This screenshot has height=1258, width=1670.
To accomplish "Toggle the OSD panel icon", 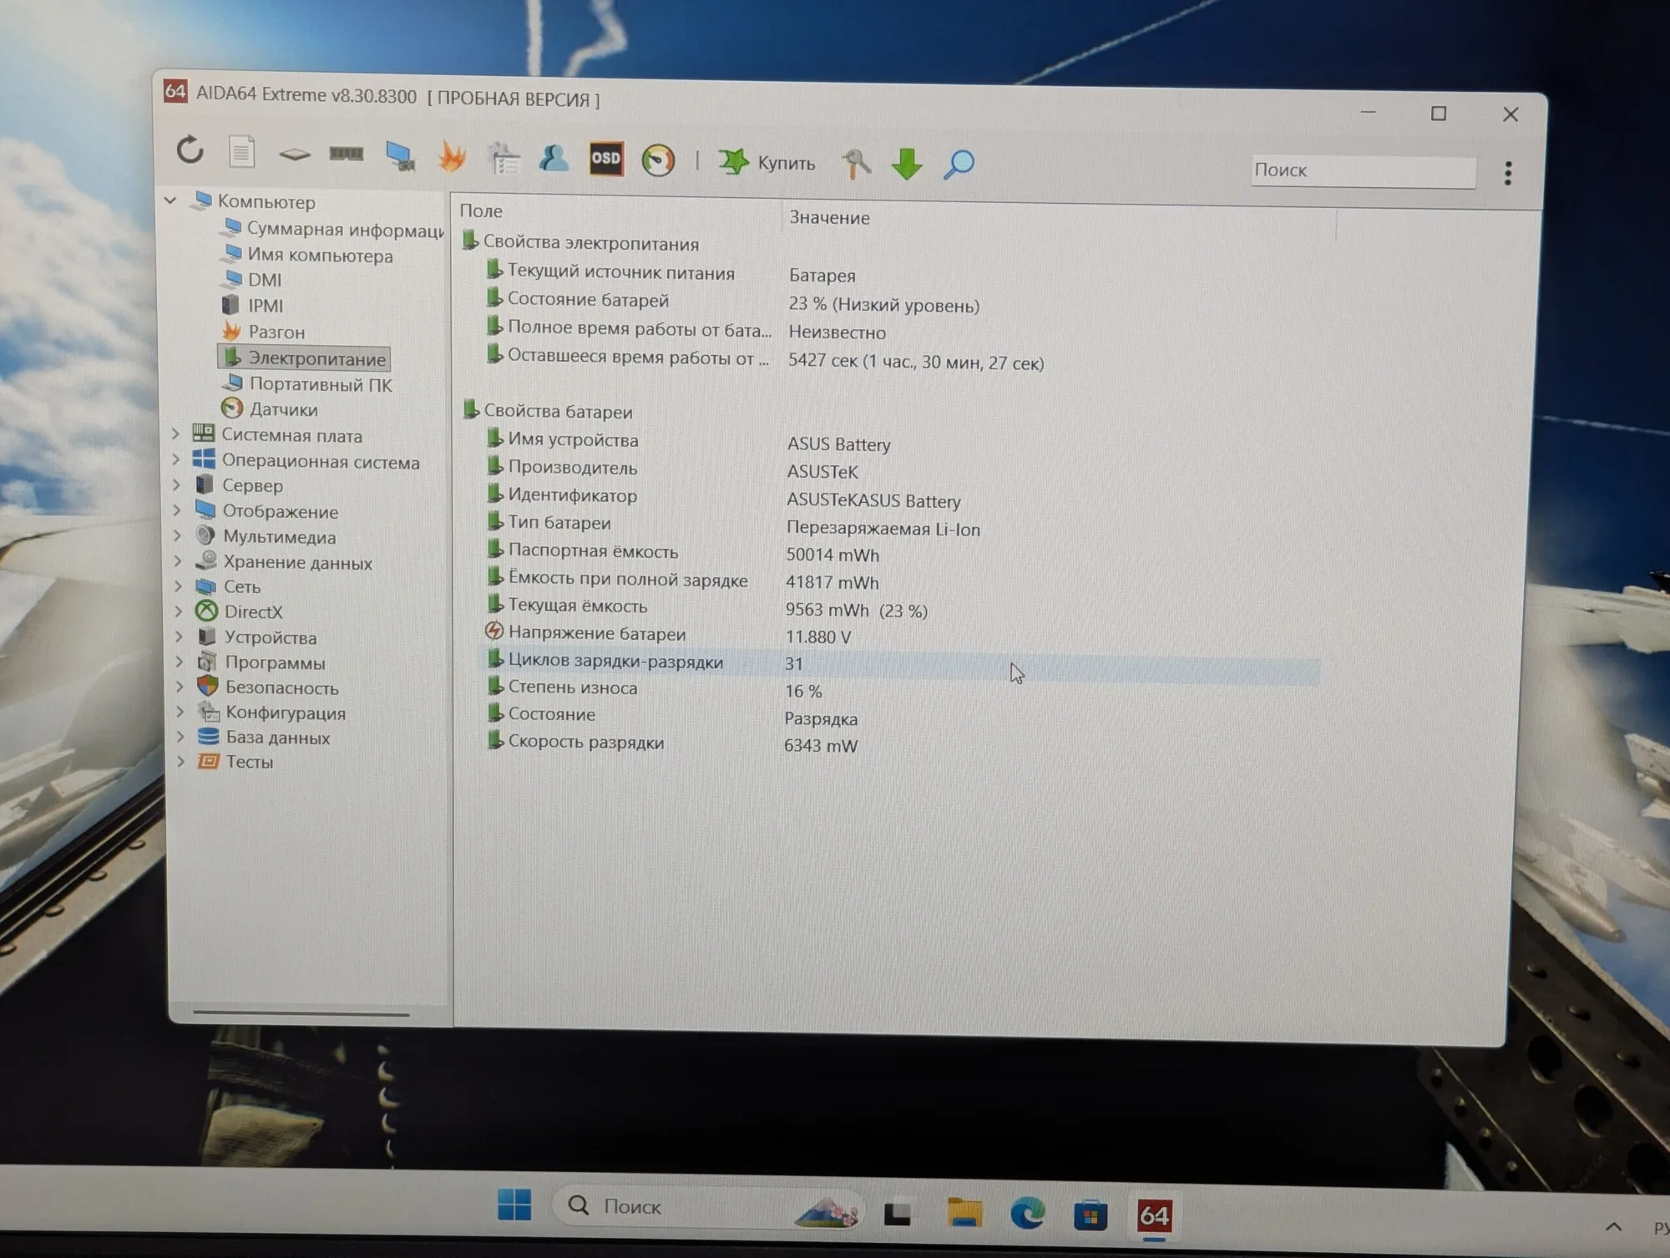I will pos(606,159).
